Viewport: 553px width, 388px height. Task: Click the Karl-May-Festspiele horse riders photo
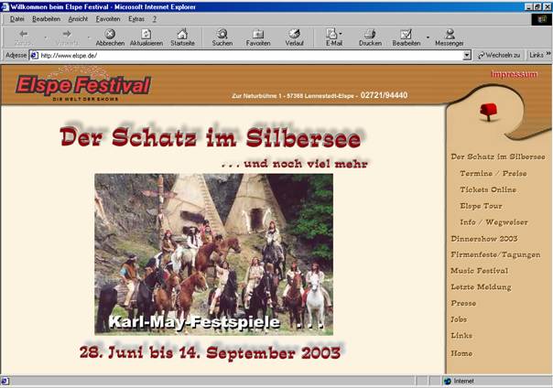(213, 254)
